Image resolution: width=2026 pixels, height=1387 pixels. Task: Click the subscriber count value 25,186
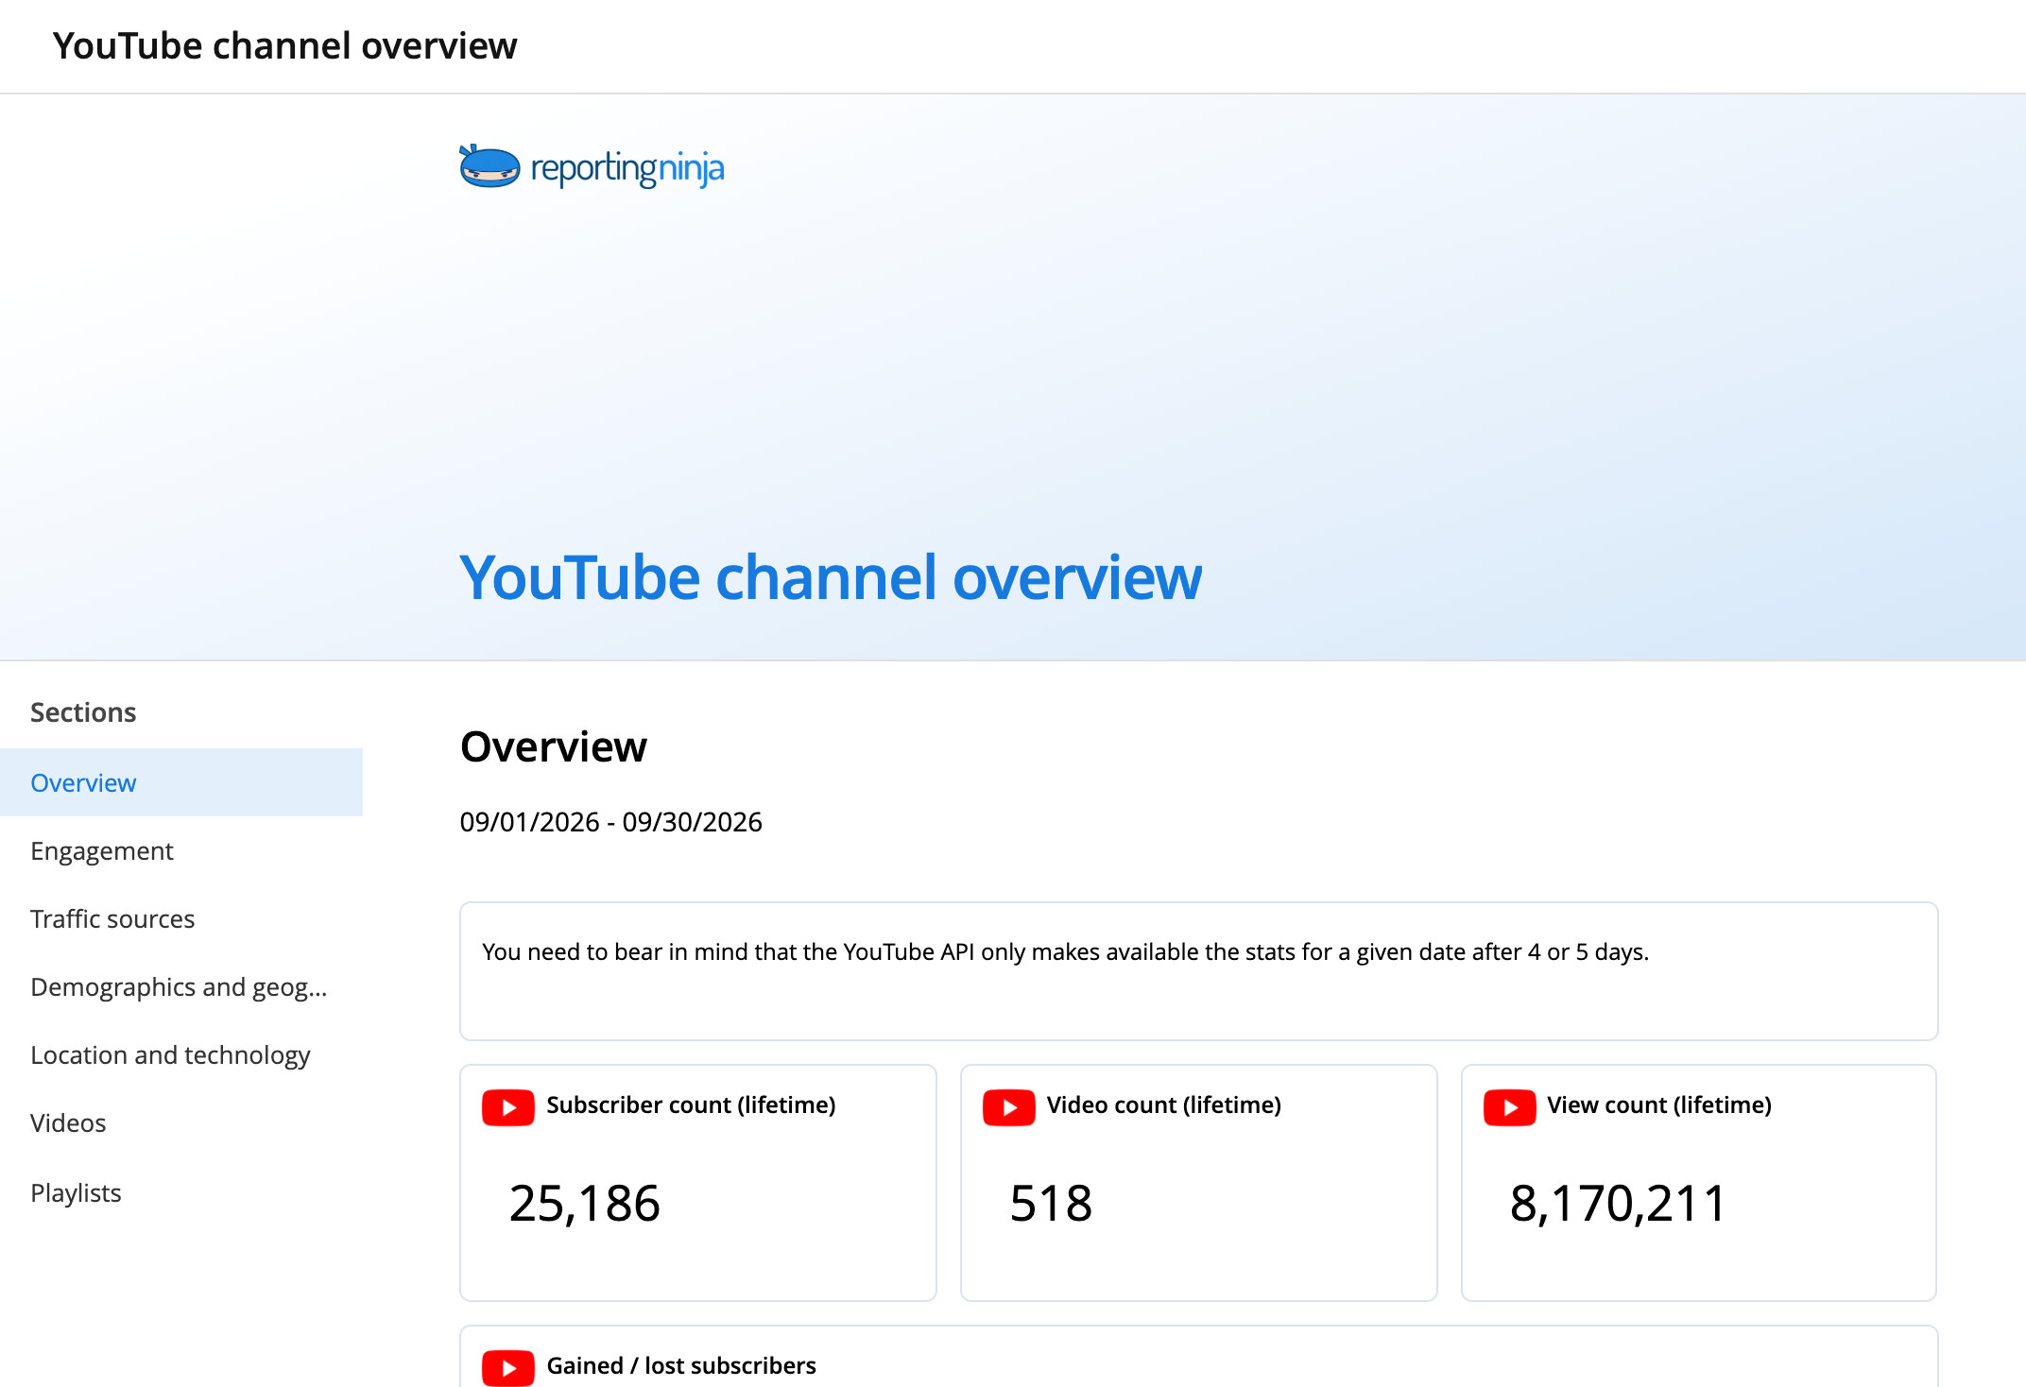point(584,1204)
